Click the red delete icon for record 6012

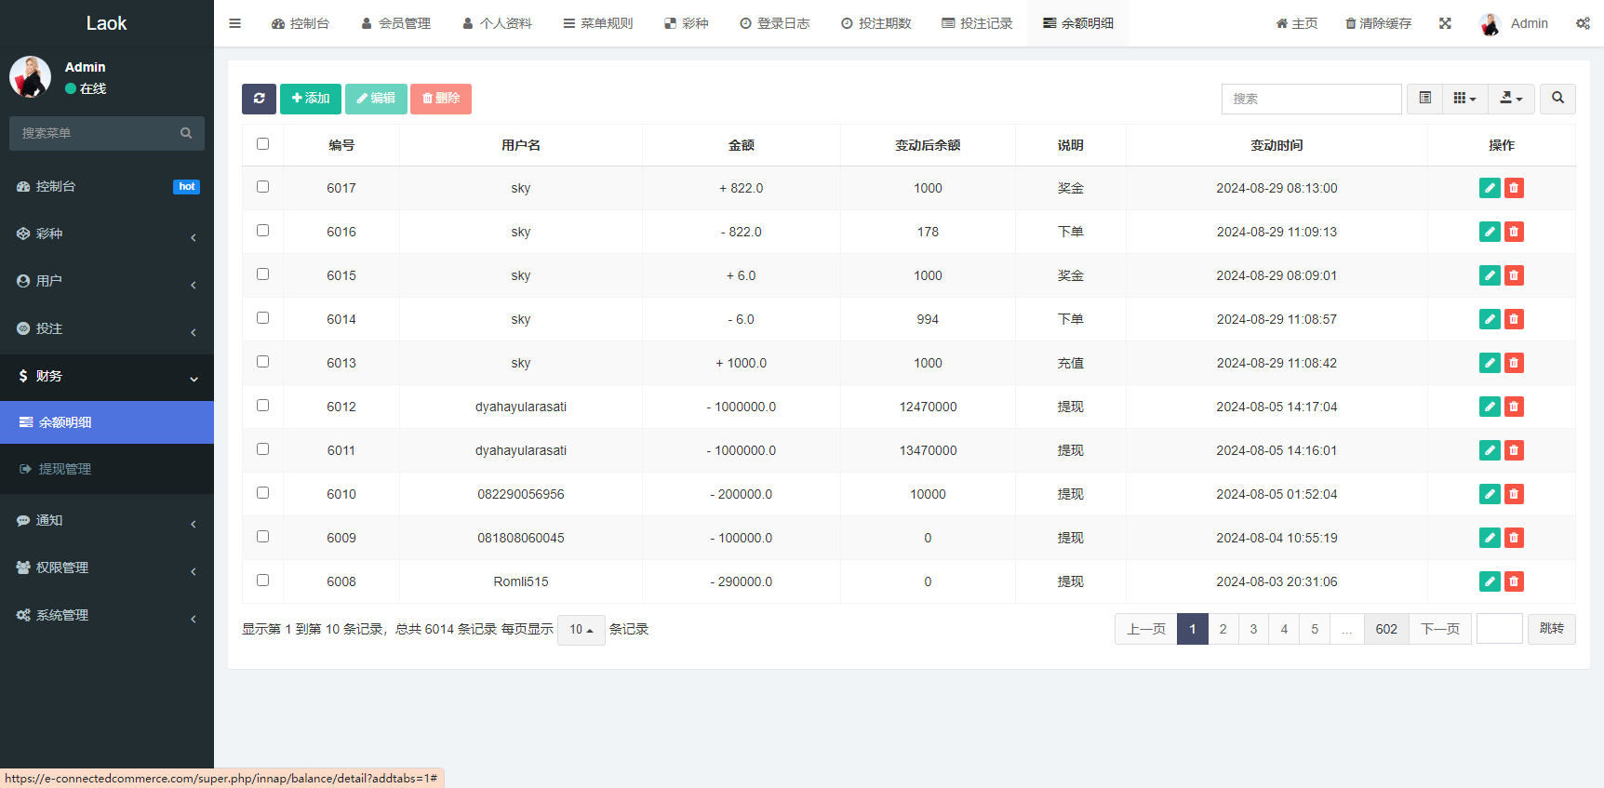1514,407
